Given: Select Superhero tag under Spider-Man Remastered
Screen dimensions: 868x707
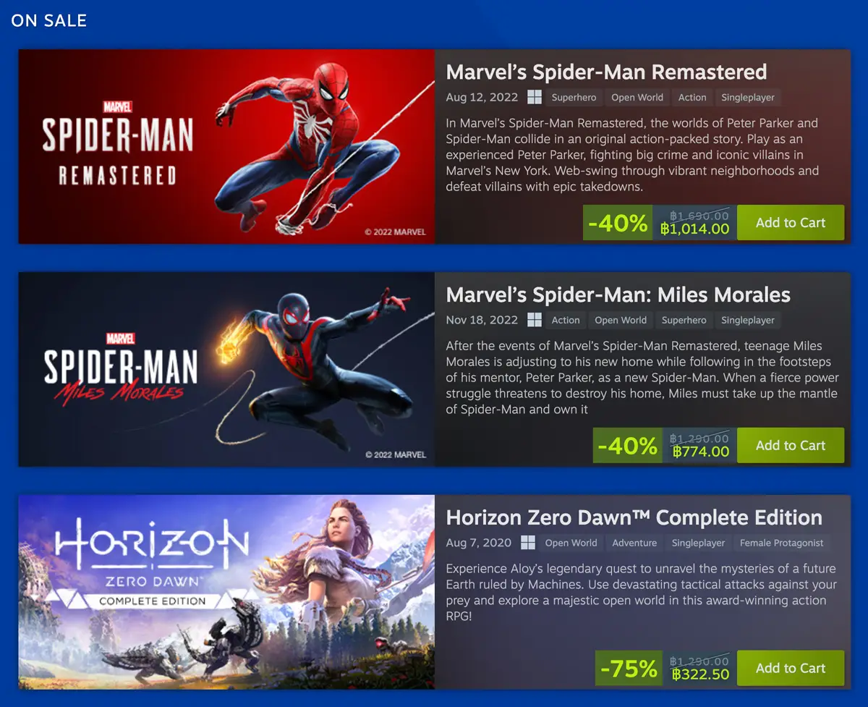Looking at the screenshot, I should [x=574, y=97].
